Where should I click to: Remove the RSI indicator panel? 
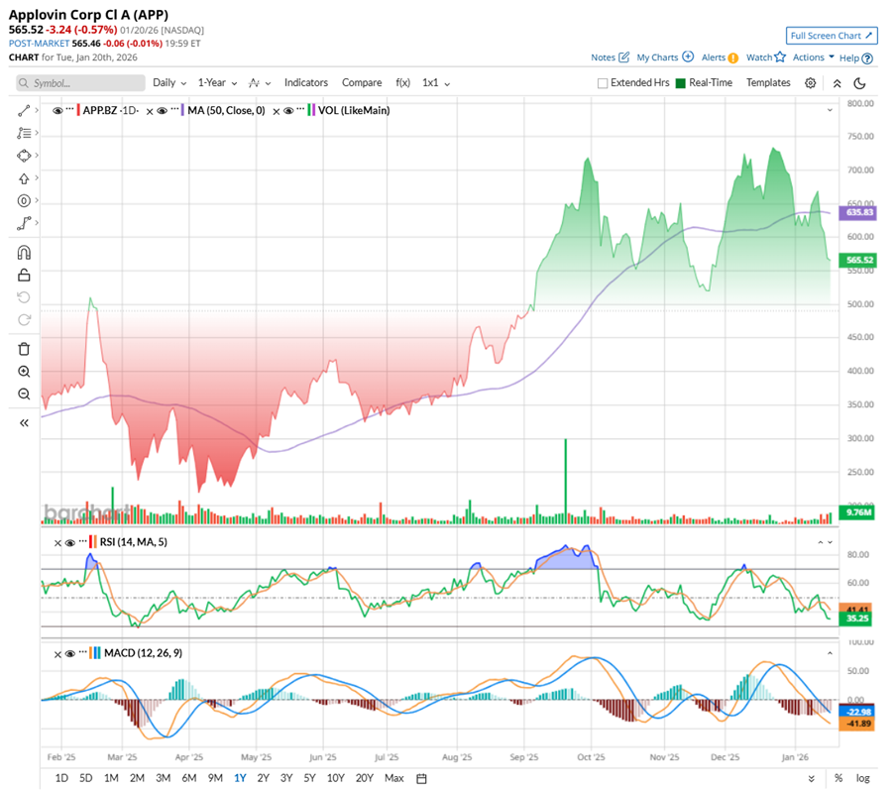[57, 543]
